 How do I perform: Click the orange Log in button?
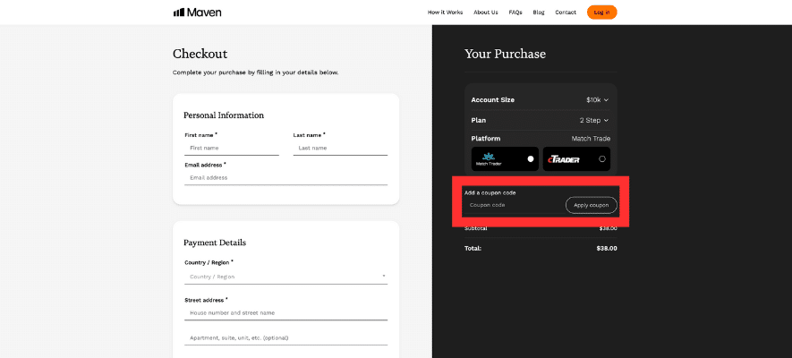(x=601, y=13)
